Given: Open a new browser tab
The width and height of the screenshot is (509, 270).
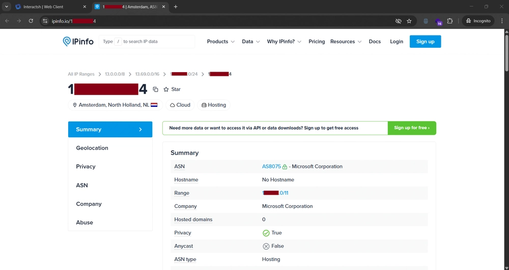Looking at the screenshot, I should coord(176,7).
